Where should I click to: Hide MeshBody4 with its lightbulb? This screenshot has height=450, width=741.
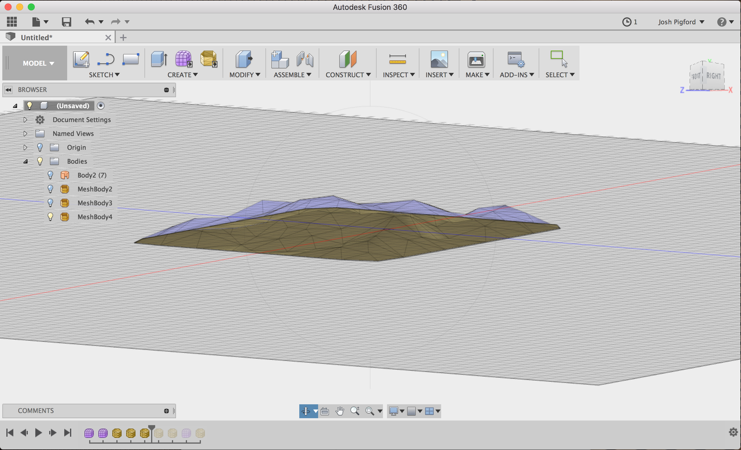point(50,217)
